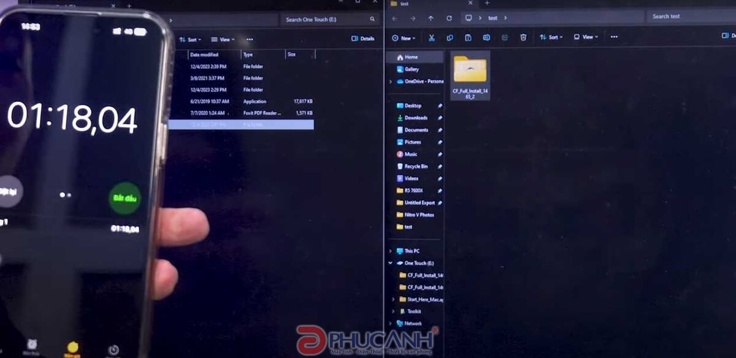This screenshot has width=736, height=358.
Task: Open the Sort menu in test window
Action: [552, 37]
